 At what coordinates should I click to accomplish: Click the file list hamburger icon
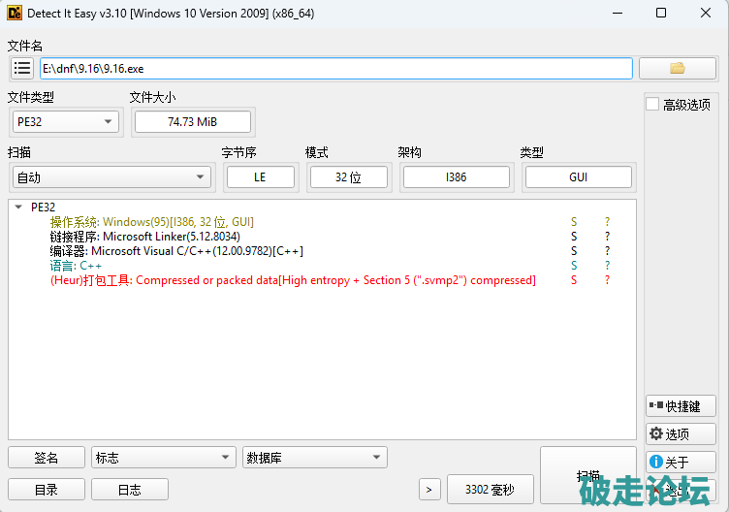tap(22, 68)
